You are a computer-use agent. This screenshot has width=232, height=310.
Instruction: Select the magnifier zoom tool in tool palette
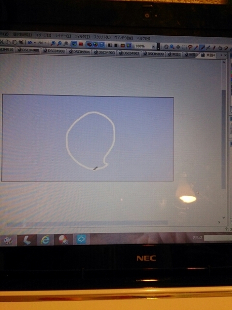(172, 47)
